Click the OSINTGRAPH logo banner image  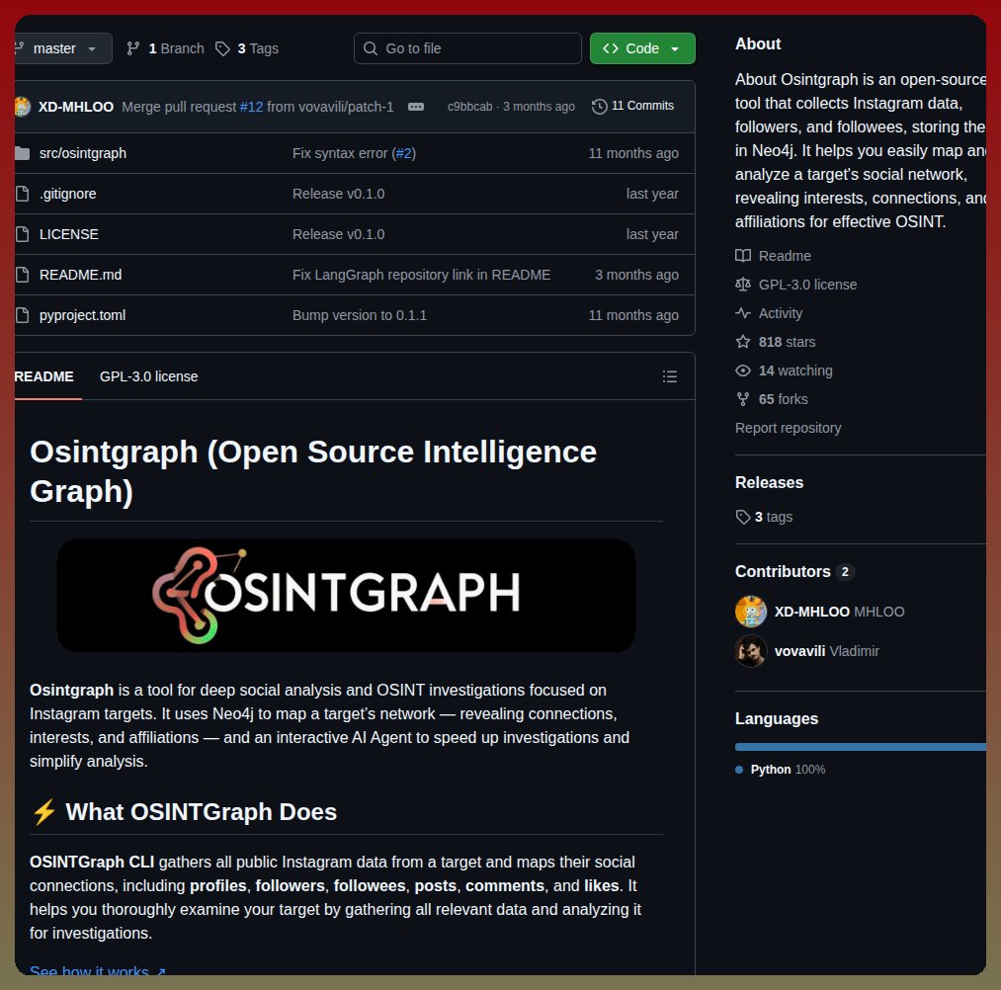(x=346, y=595)
